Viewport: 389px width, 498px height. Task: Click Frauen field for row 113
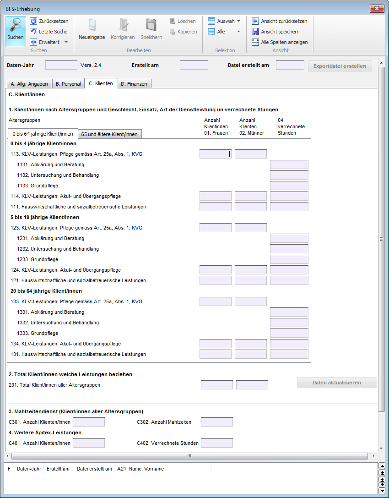[x=216, y=154]
